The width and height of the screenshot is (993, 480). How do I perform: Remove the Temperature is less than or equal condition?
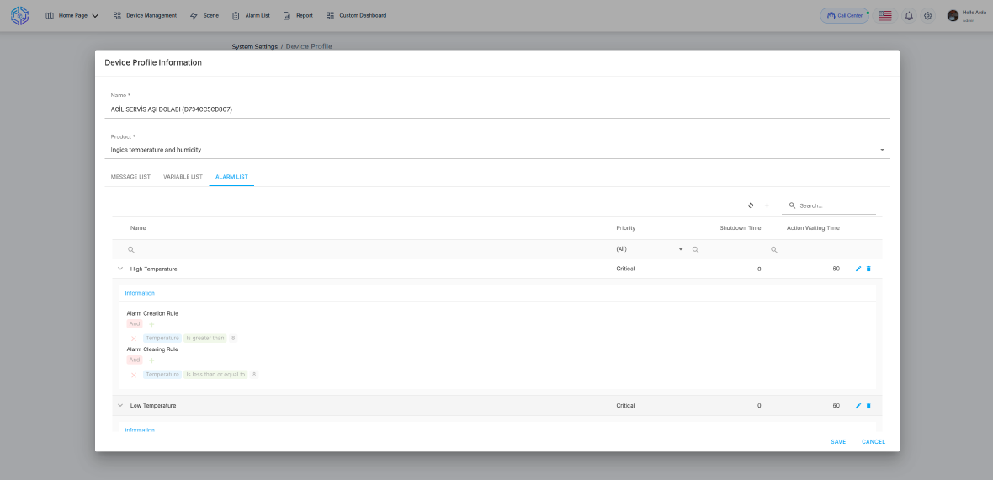pos(134,375)
